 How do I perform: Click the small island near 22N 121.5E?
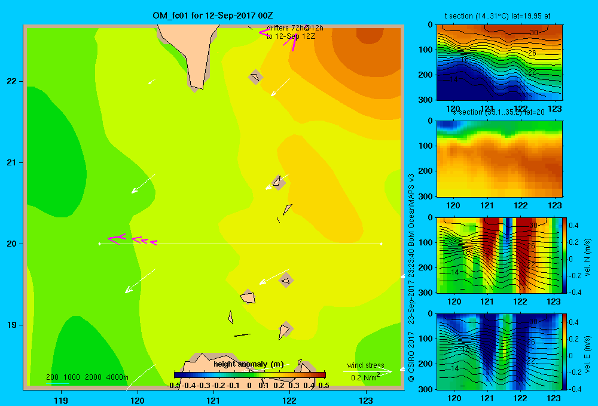[x=255, y=77]
